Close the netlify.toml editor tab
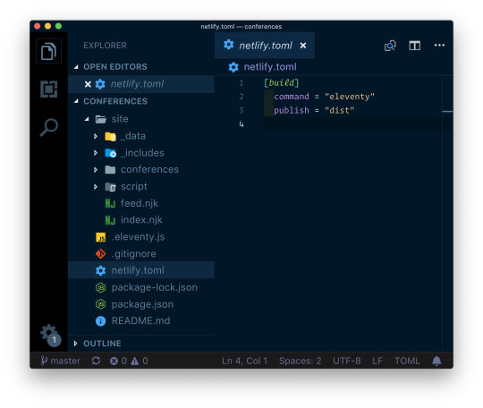The width and height of the screenshot is (483, 408). [303, 46]
